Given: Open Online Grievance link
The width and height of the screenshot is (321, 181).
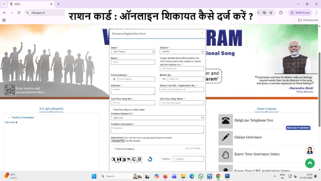Looking at the screenshot, I should (x=248, y=137).
